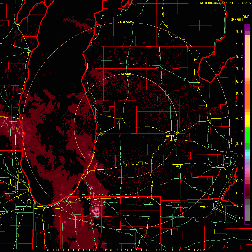Click the 100 NMI range ring label
This screenshot has height=252, width=252.
point(126,22)
